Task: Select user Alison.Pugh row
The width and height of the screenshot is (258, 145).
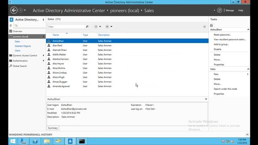Action: coord(127,77)
